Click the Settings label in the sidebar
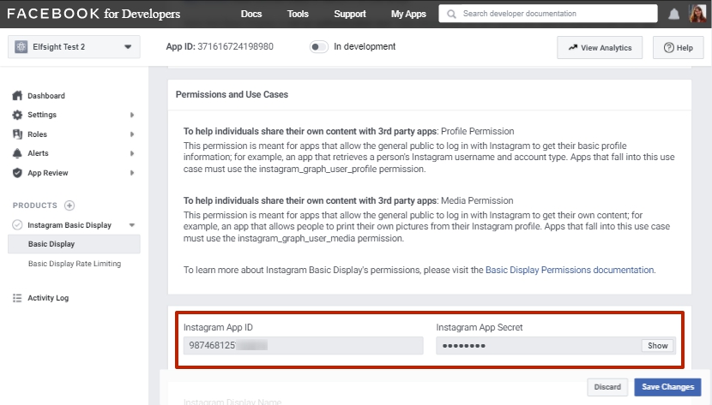712x405 pixels. pos(42,115)
